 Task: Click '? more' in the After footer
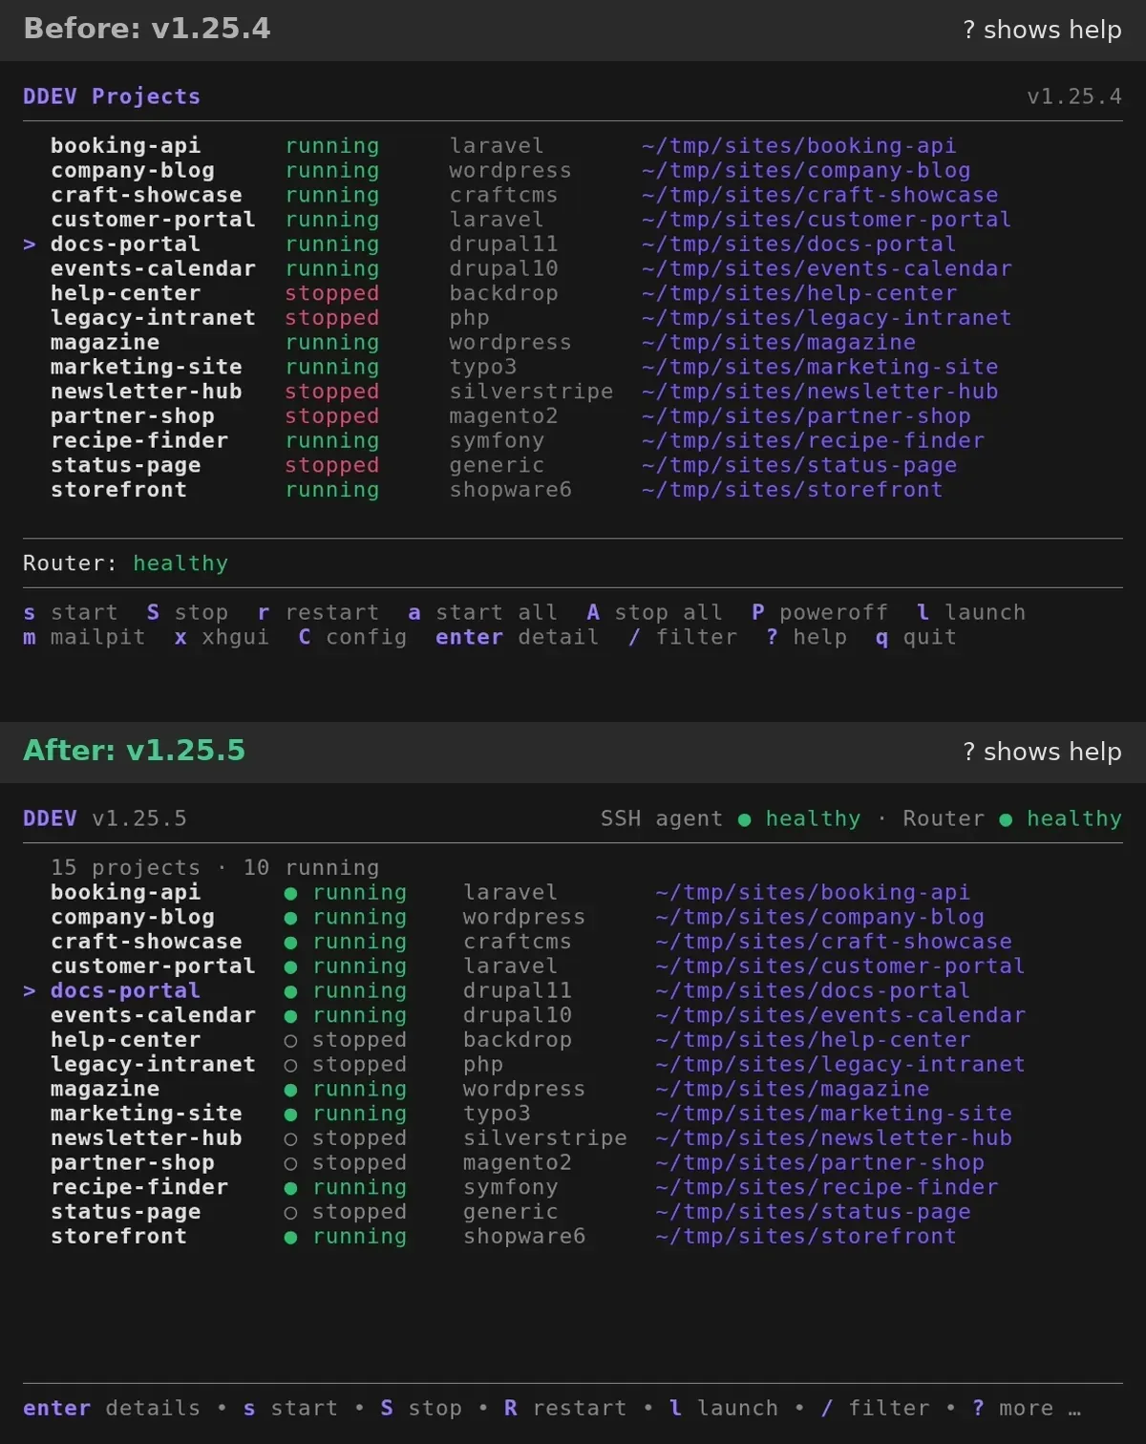pyautogui.click(x=1012, y=1409)
